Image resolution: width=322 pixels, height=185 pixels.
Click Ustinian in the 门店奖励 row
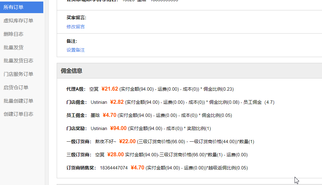99,129
